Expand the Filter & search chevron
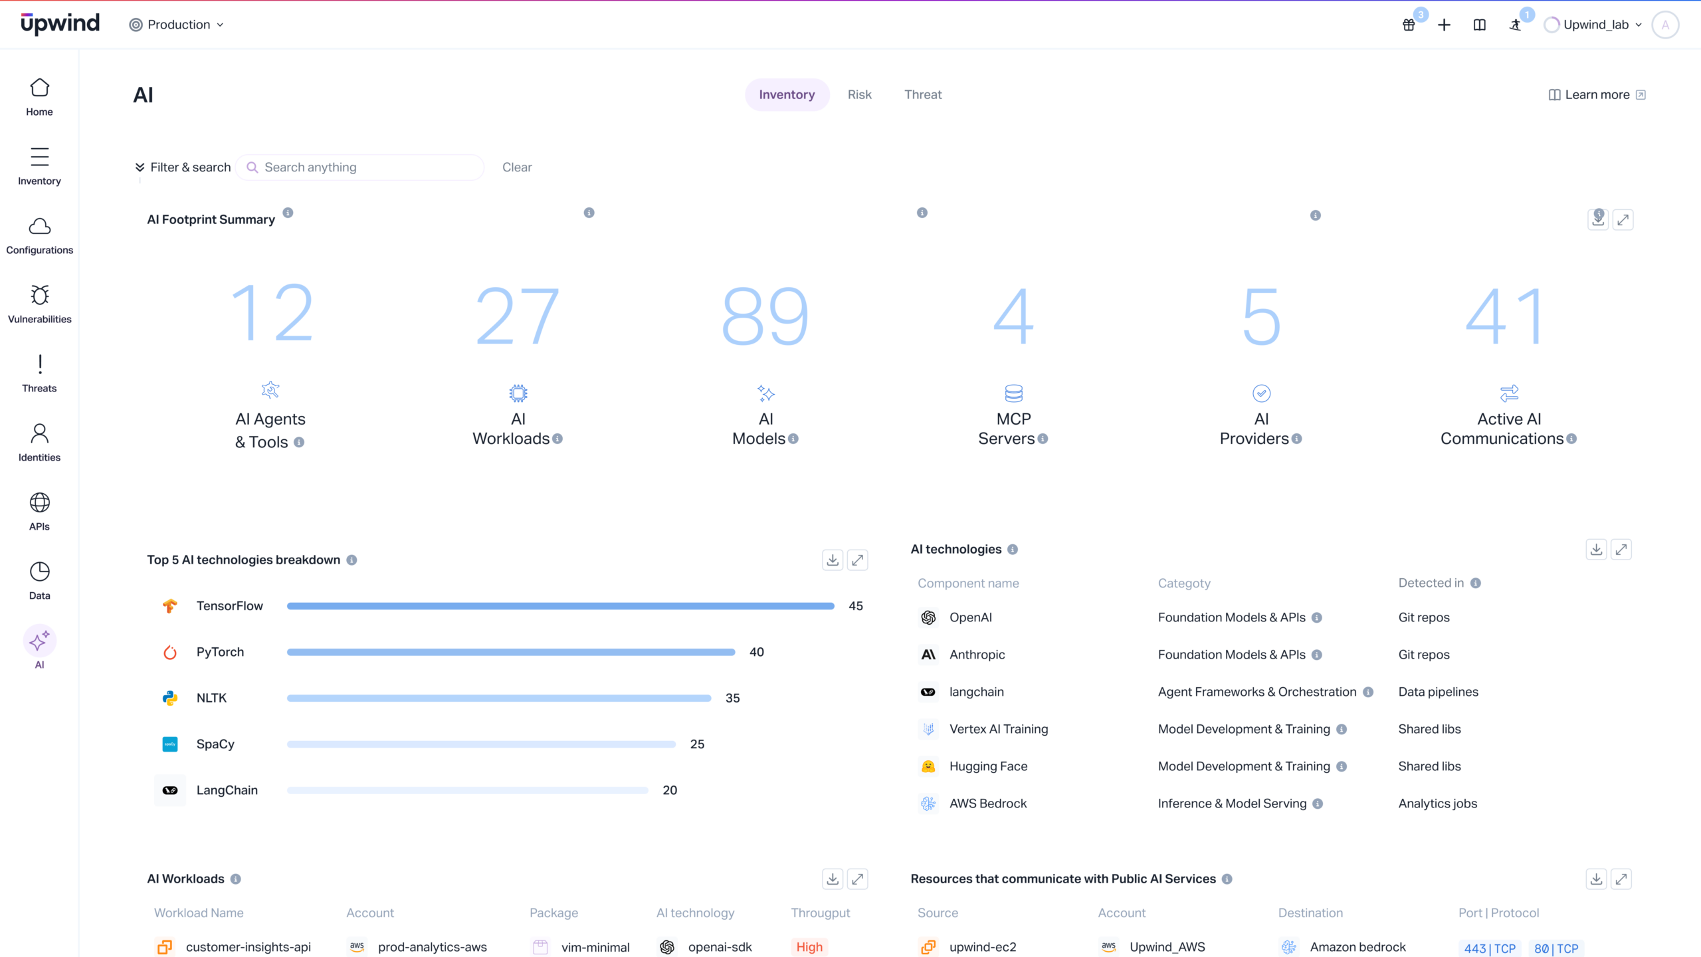Screen dimensions: 1701x957 [x=140, y=167]
